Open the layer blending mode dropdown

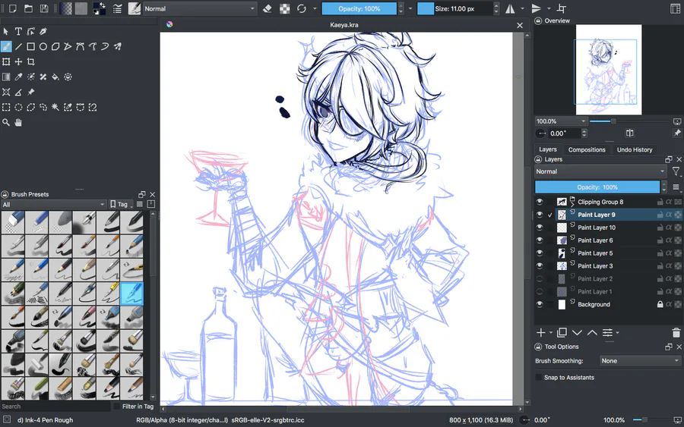600,171
